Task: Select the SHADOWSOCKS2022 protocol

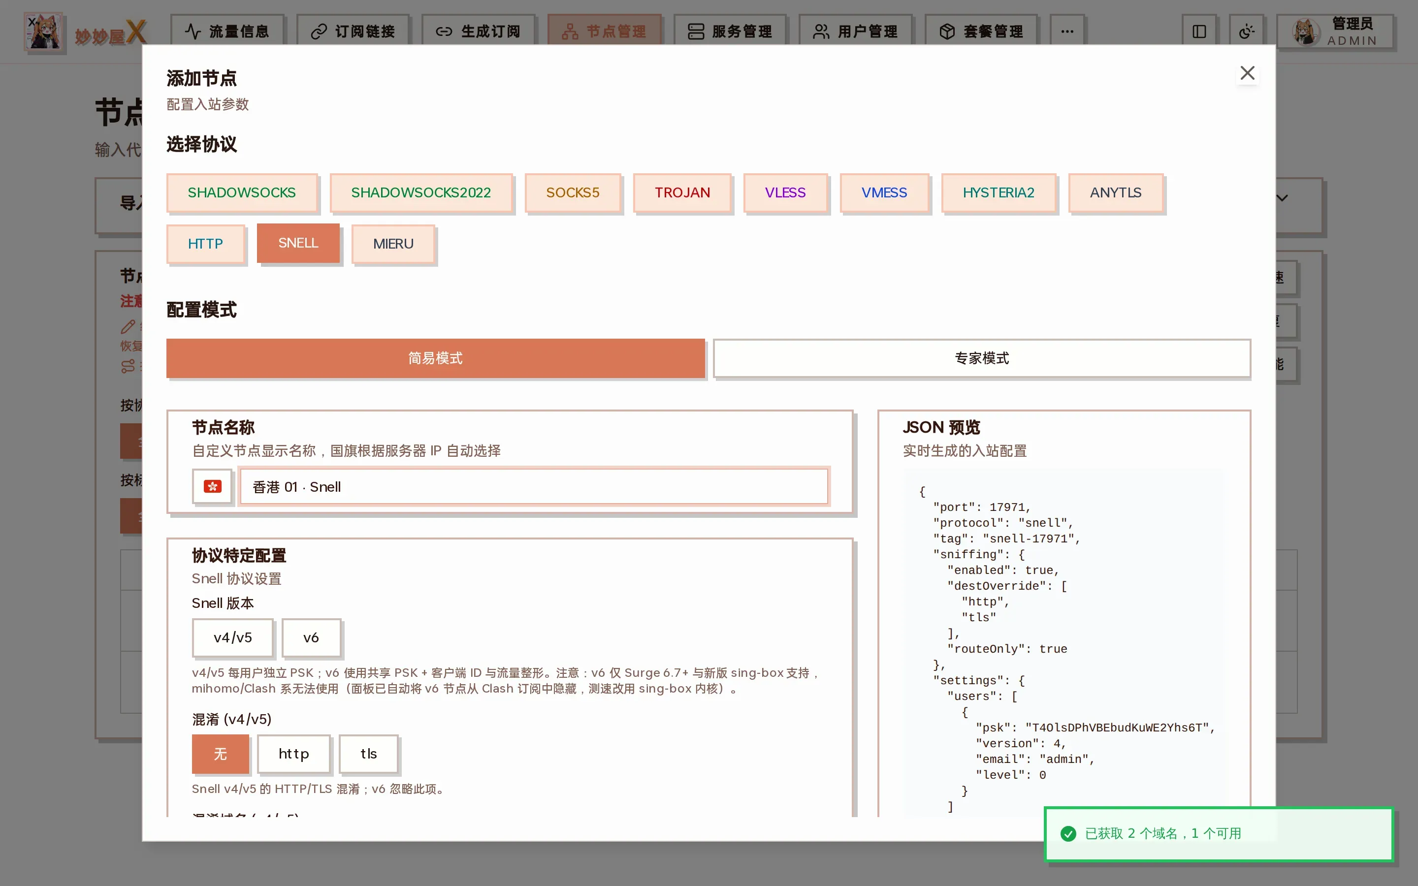Action: point(420,193)
